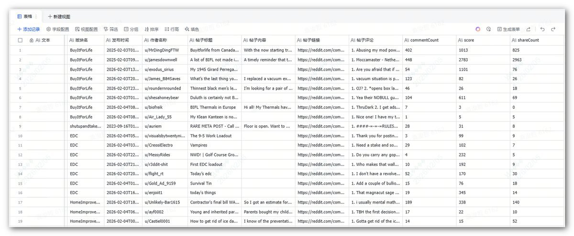
Task: Click content cell 'Floor is open. Want to...'
Action: [268, 126]
